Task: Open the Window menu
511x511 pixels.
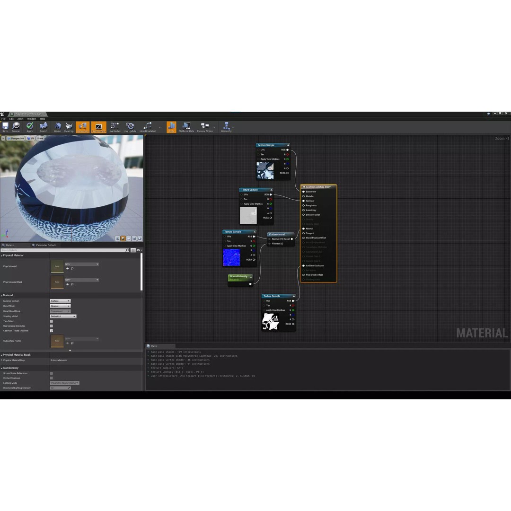Action: [32, 119]
